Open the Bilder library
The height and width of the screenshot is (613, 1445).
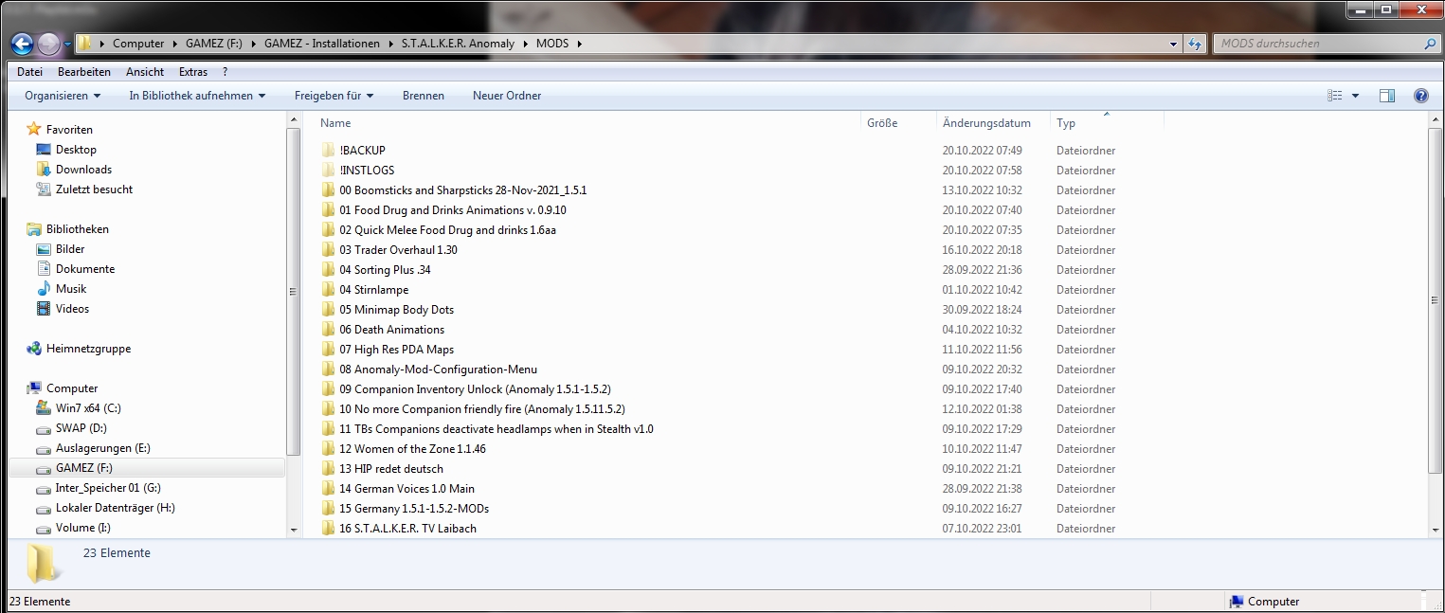(70, 248)
